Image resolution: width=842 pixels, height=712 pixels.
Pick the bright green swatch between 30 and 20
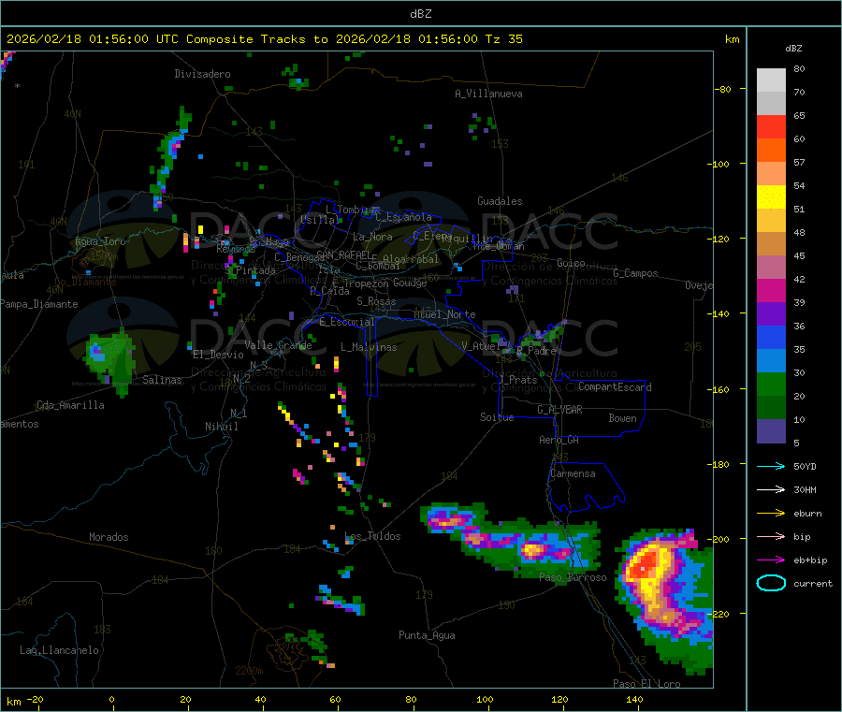(x=771, y=384)
